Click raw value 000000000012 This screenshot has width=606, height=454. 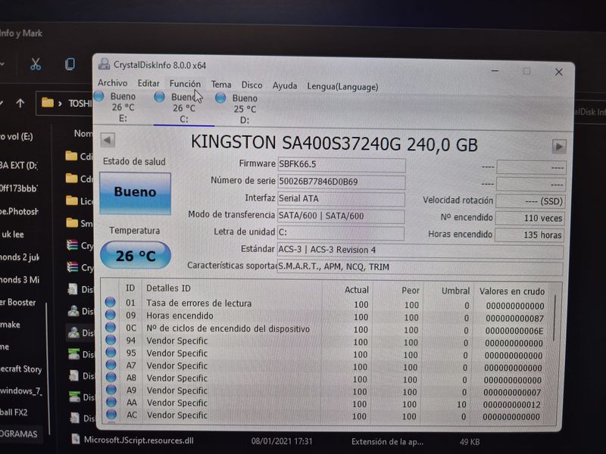(x=512, y=405)
